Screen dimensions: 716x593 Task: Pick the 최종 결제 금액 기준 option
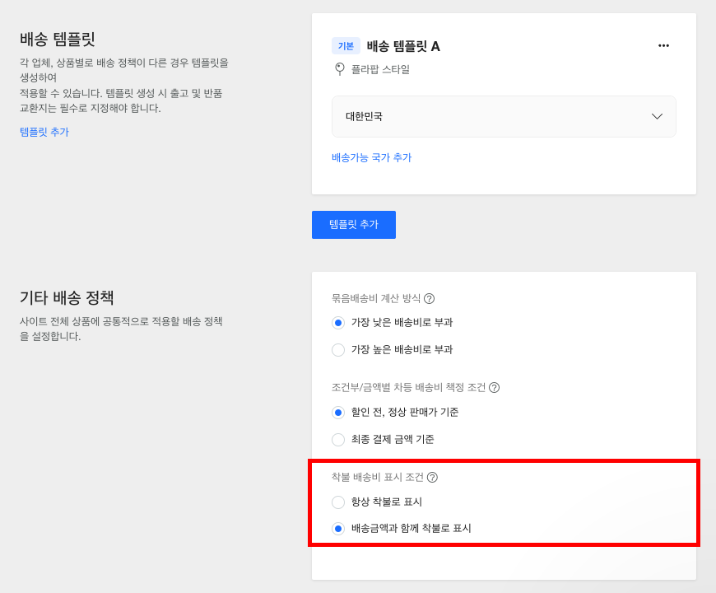pyautogui.click(x=338, y=440)
